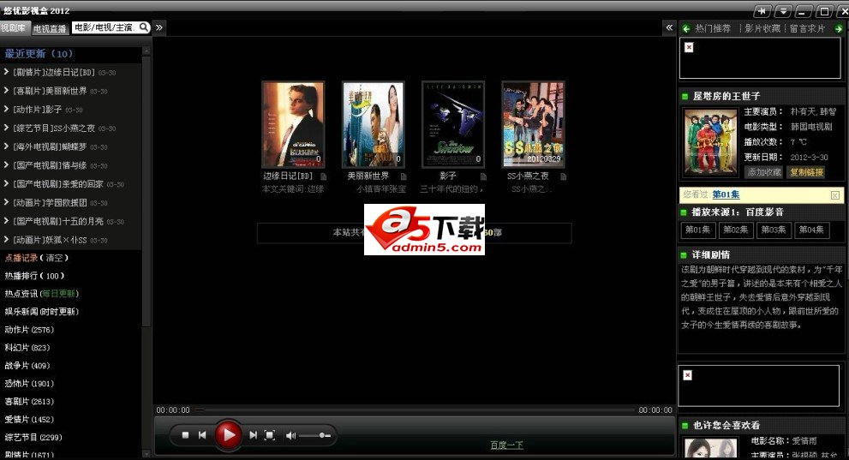Click the stop button

tap(185, 435)
